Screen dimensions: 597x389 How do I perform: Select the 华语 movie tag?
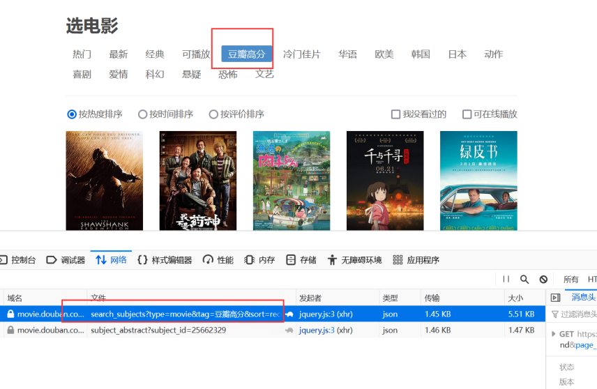[x=347, y=54]
